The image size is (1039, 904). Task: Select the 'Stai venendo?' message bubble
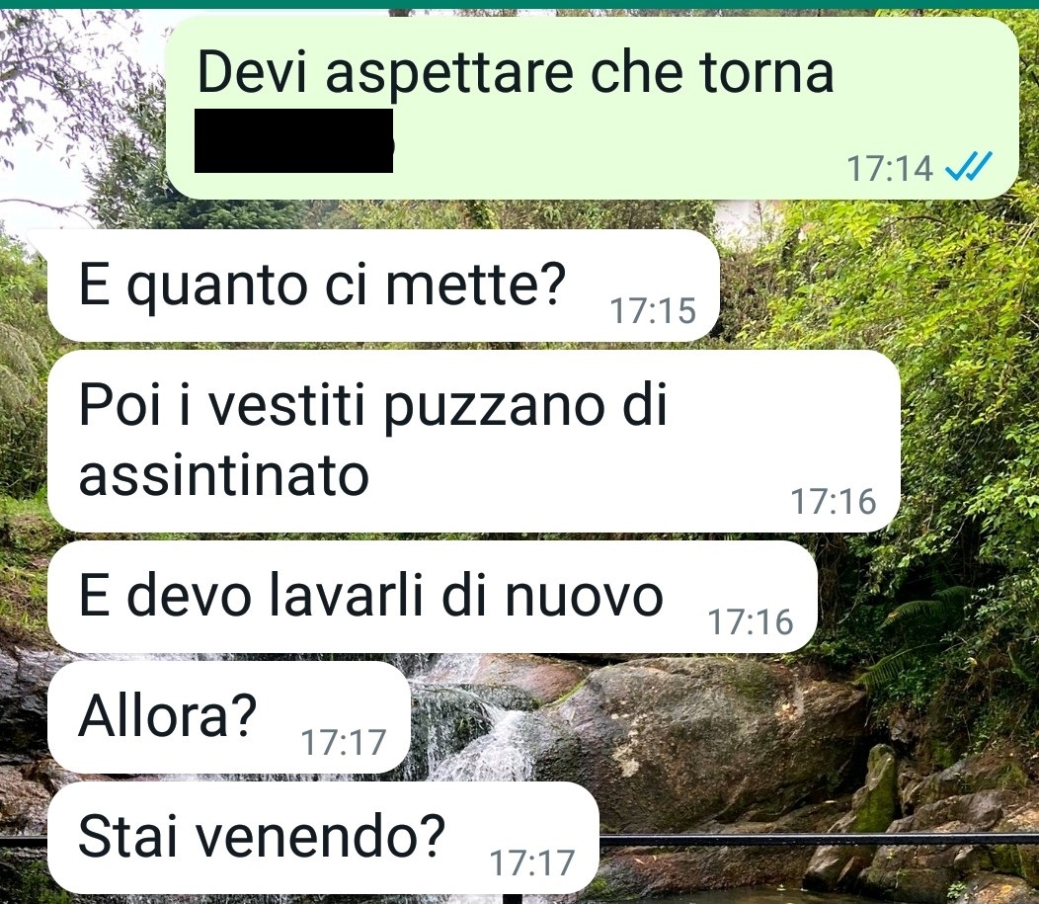(323, 838)
